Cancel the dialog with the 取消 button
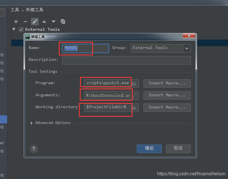 pyautogui.click(x=178, y=149)
